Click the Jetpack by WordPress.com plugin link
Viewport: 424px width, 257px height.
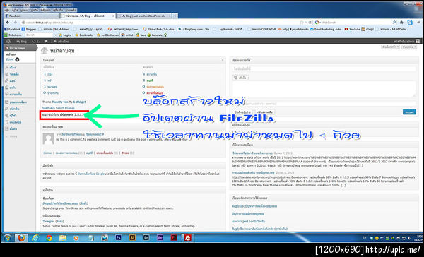pos(60,203)
